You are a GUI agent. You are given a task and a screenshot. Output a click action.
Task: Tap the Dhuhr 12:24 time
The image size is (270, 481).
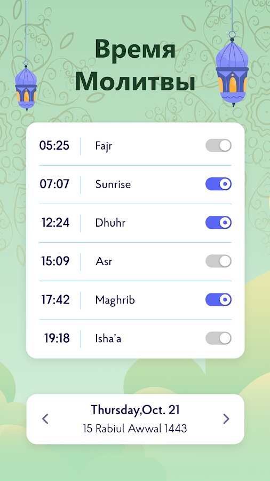tap(55, 223)
